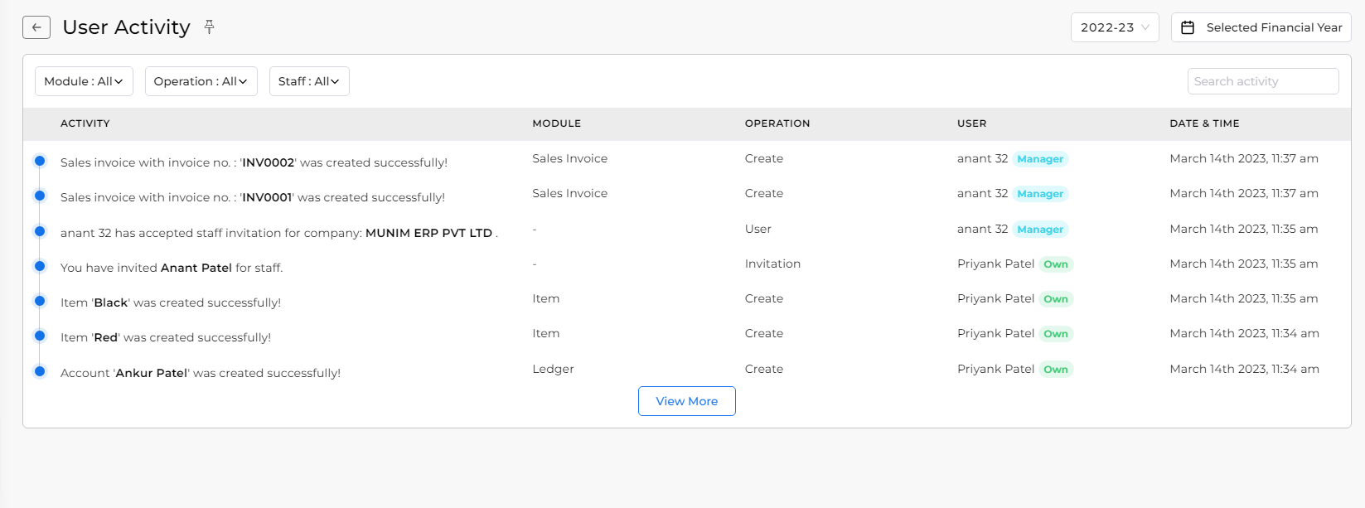Click Manager badge in INV0001 row
Viewport: 1365px width, 508px height.
click(1040, 194)
